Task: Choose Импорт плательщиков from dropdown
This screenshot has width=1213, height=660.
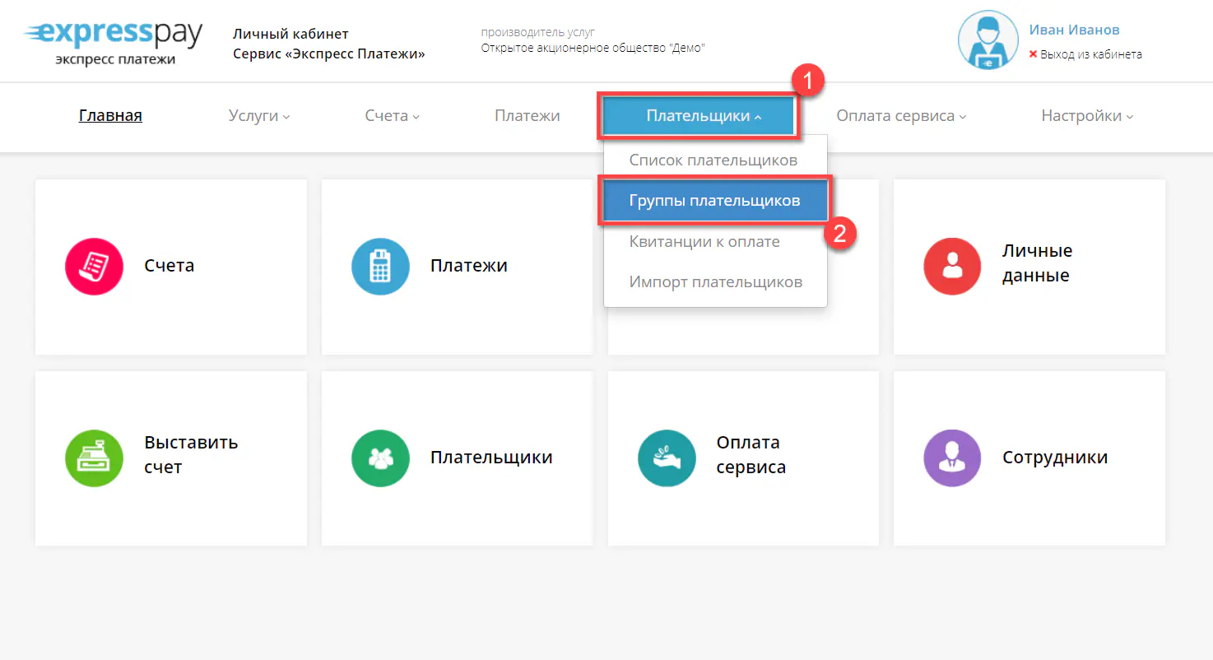Action: [715, 282]
